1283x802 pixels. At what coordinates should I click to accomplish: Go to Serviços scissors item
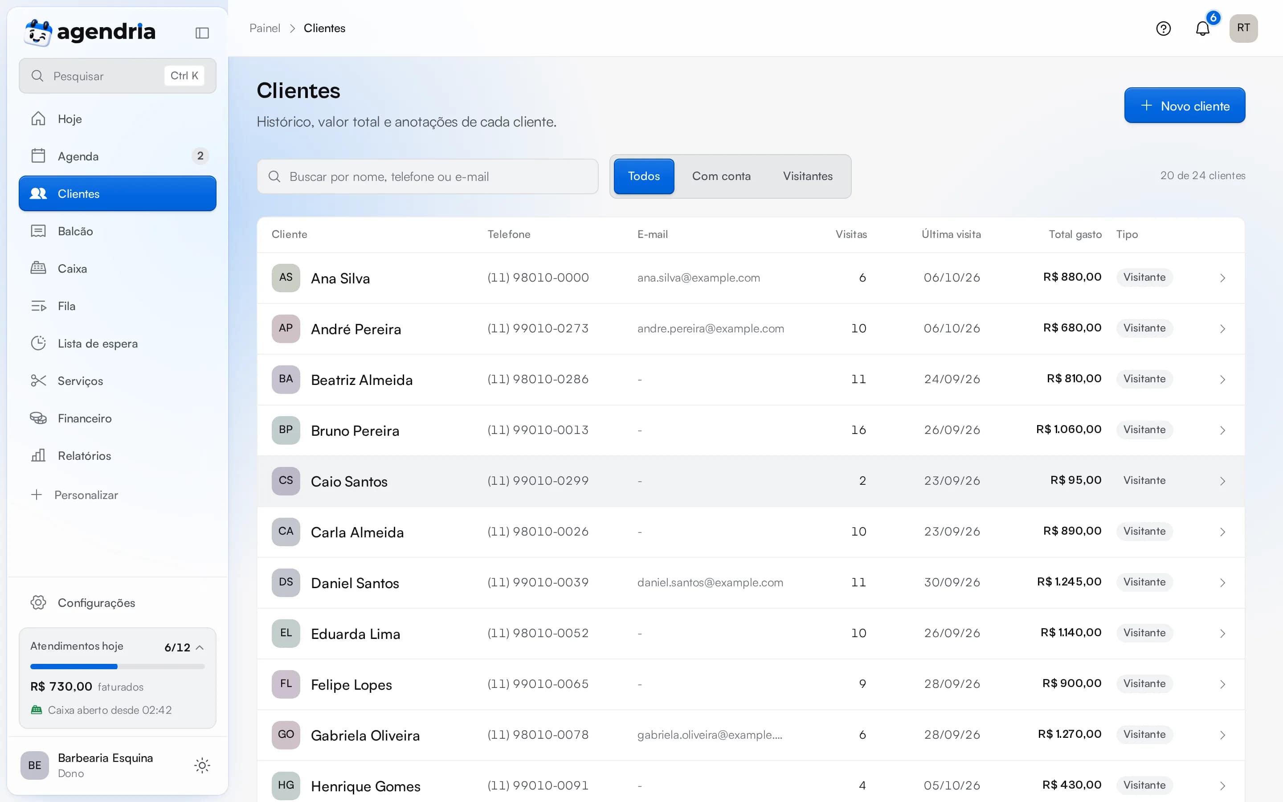coord(117,381)
